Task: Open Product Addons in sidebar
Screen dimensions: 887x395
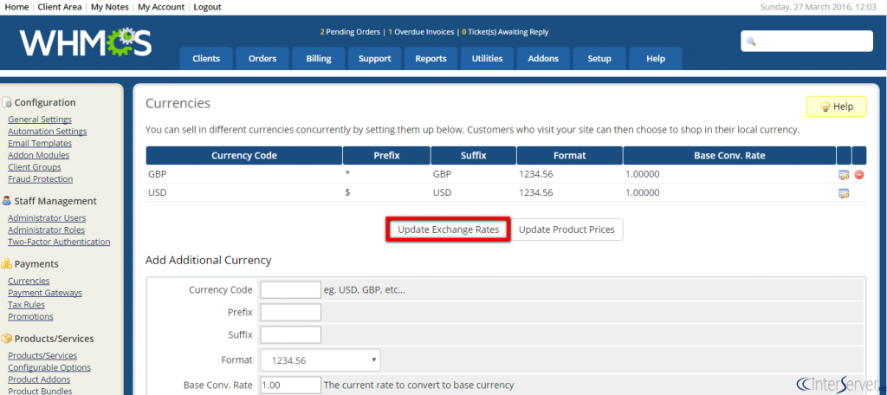Action: [x=39, y=379]
